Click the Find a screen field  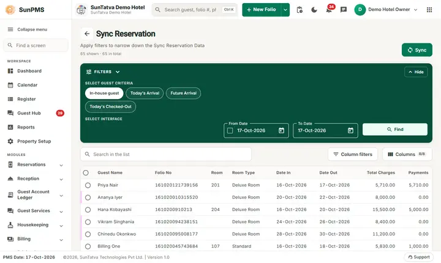tap(36, 45)
